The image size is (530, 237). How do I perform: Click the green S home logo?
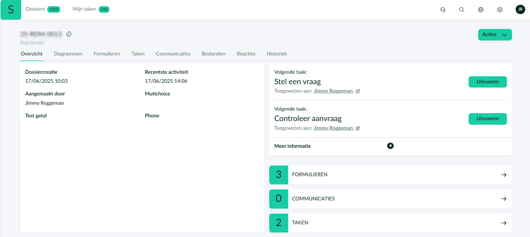tap(11, 10)
